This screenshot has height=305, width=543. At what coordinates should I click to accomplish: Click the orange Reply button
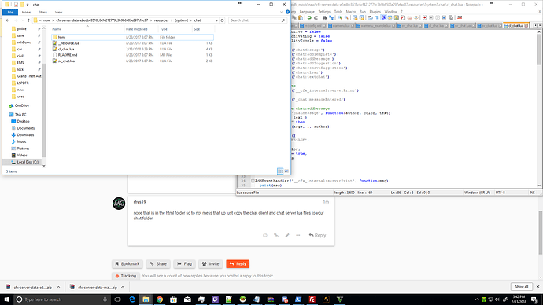pyautogui.click(x=238, y=264)
